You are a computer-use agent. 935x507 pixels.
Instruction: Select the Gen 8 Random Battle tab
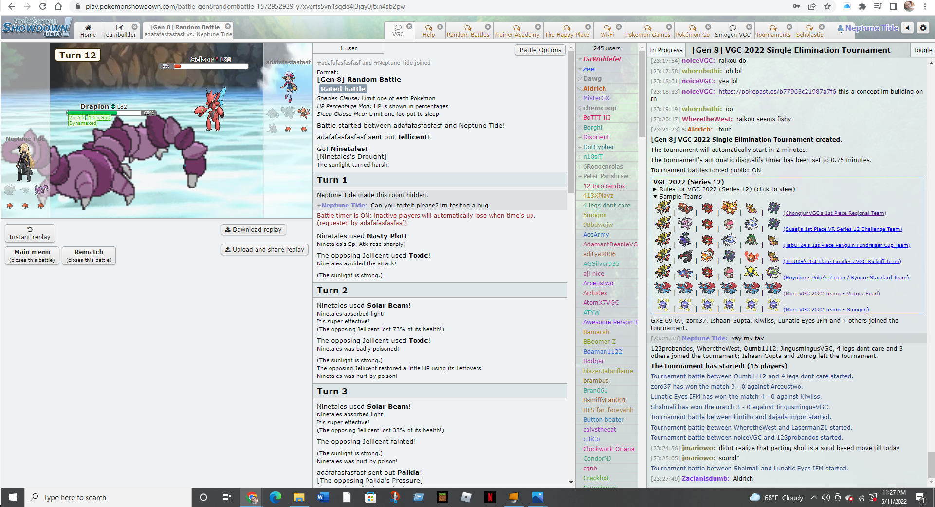[188, 30]
